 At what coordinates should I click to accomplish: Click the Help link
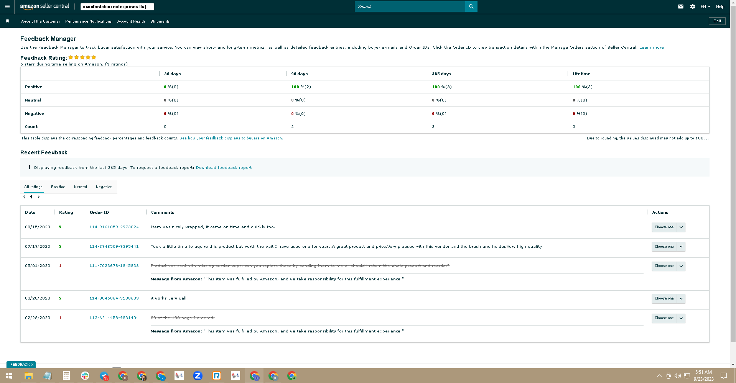click(x=720, y=7)
